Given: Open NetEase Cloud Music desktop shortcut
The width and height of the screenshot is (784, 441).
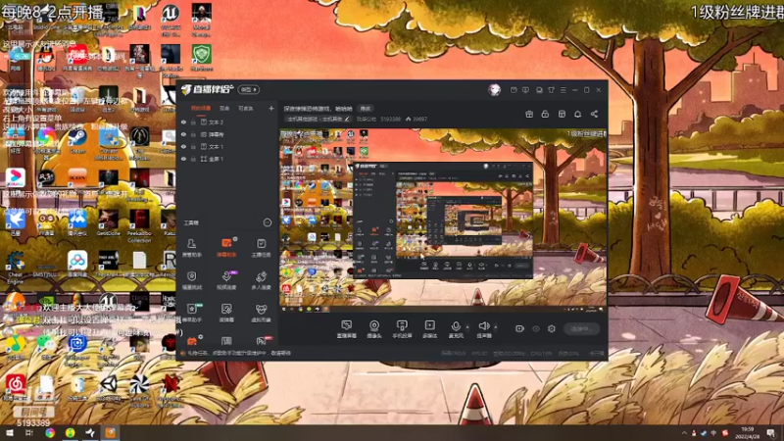Looking at the screenshot, I should 16,387.
